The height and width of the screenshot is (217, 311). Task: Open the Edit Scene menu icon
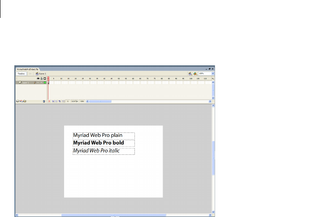point(190,74)
